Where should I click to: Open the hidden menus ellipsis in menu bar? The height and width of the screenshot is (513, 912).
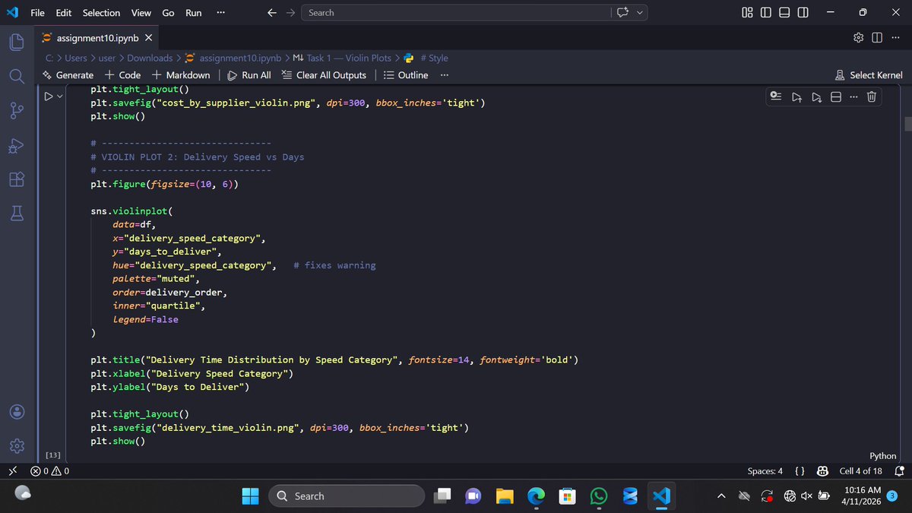220,12
